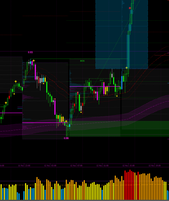169x201 pixels.
Task: Click the red diamond marker on the rally
Action: tap(130, 8)
